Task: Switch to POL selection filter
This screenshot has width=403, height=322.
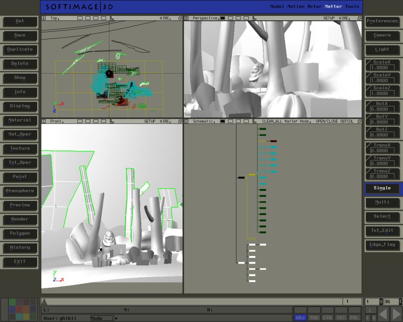Action: point(354,317)
